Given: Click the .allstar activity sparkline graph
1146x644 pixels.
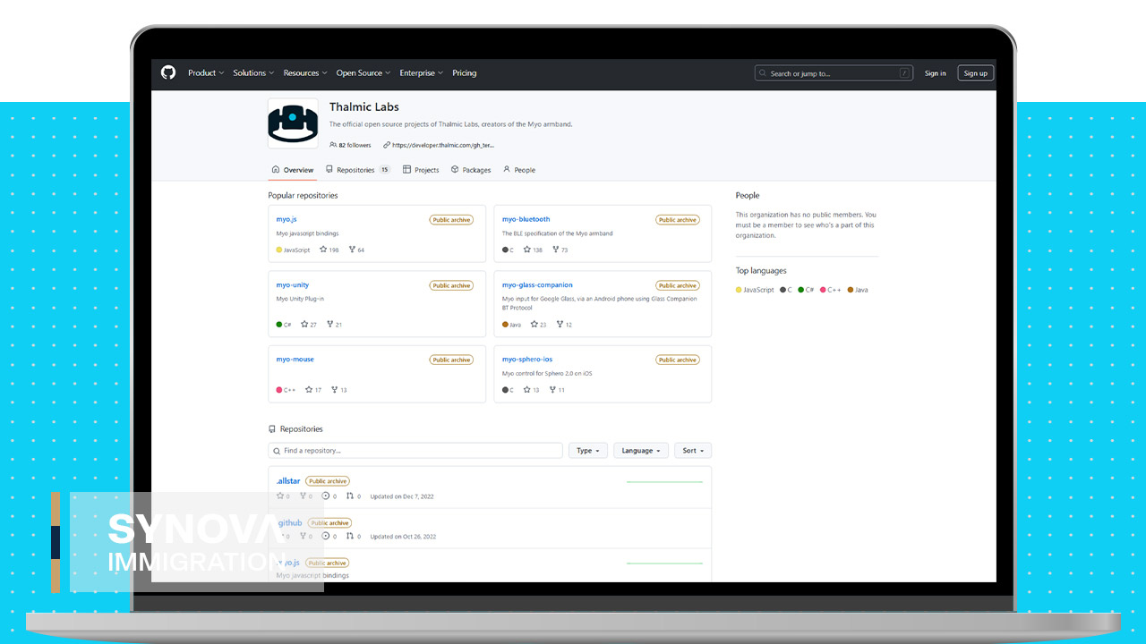Looking at the screenshot, I should pos(664,482).
